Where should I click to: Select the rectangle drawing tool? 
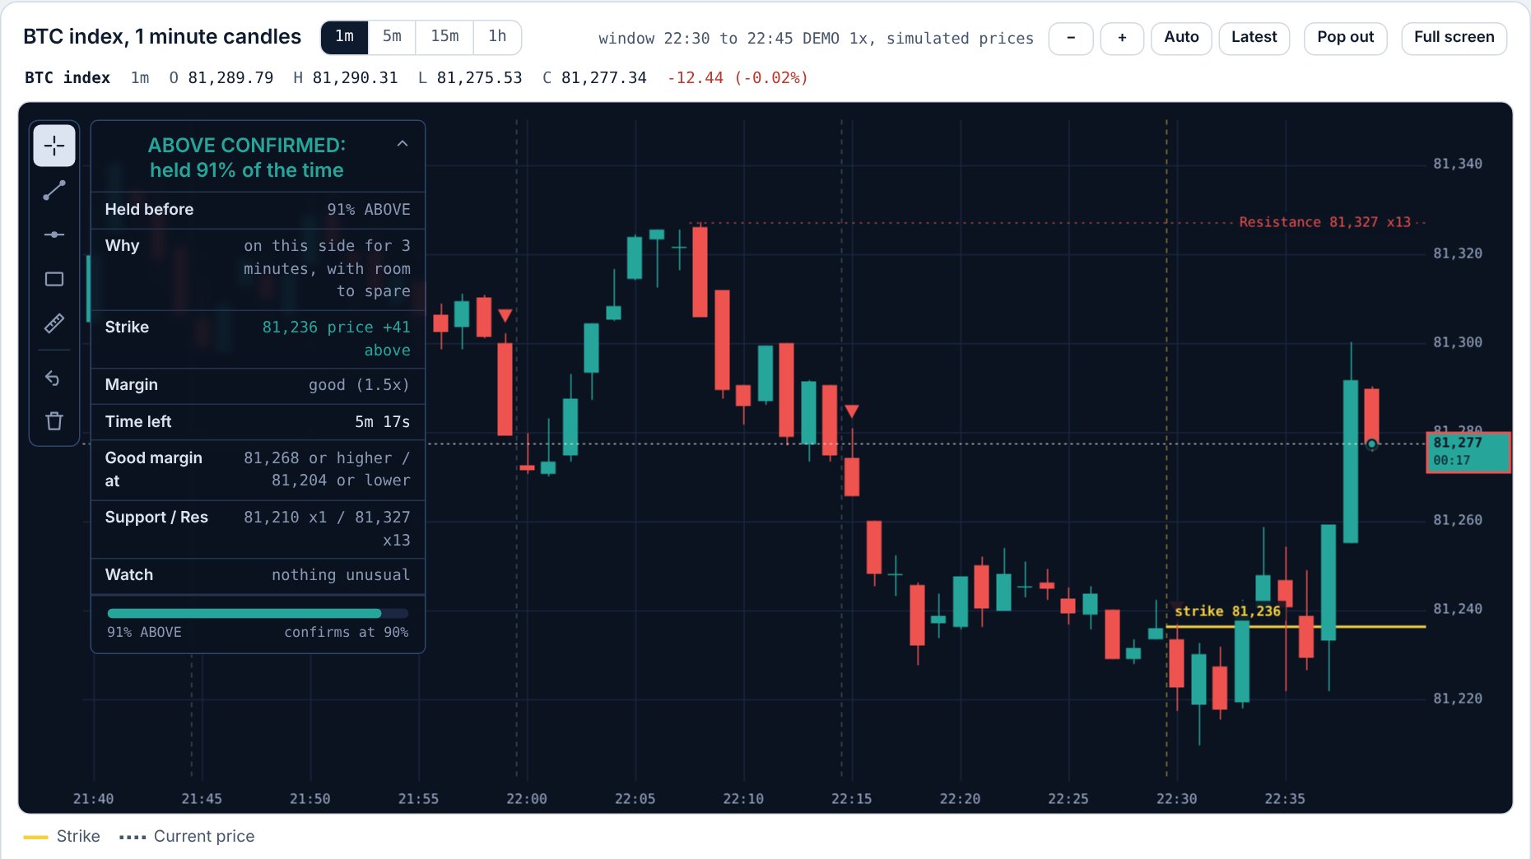(x=54, y=279)
